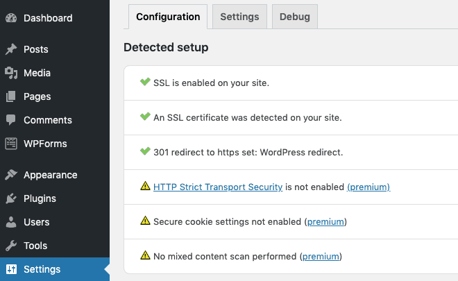
Task: Click the Tools wrench icon
Action: coord(11,246)
